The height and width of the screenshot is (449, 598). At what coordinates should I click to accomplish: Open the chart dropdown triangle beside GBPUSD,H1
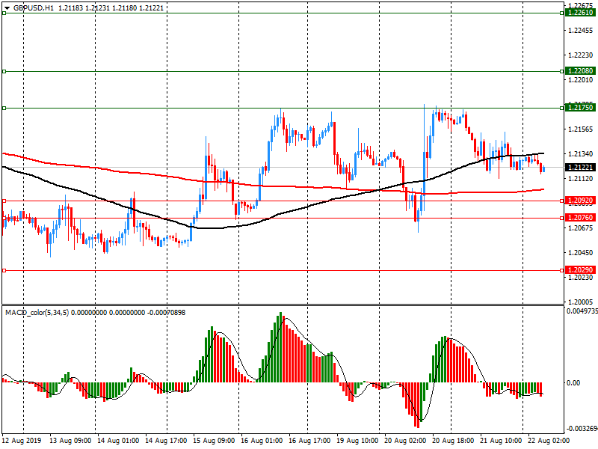click(x=7, y=8)
